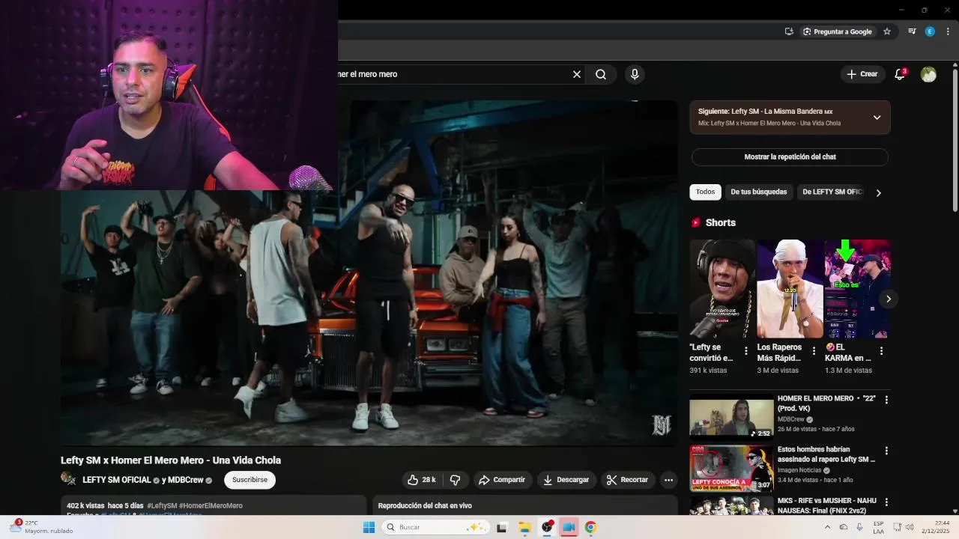Viewport: 959px width, 539px height.
Task: Select De tus búsquedas chip
Action: pos(759,192)
